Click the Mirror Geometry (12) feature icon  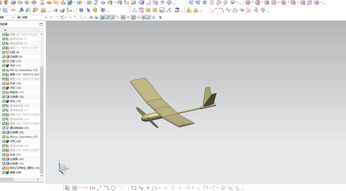tap(7, 70)
